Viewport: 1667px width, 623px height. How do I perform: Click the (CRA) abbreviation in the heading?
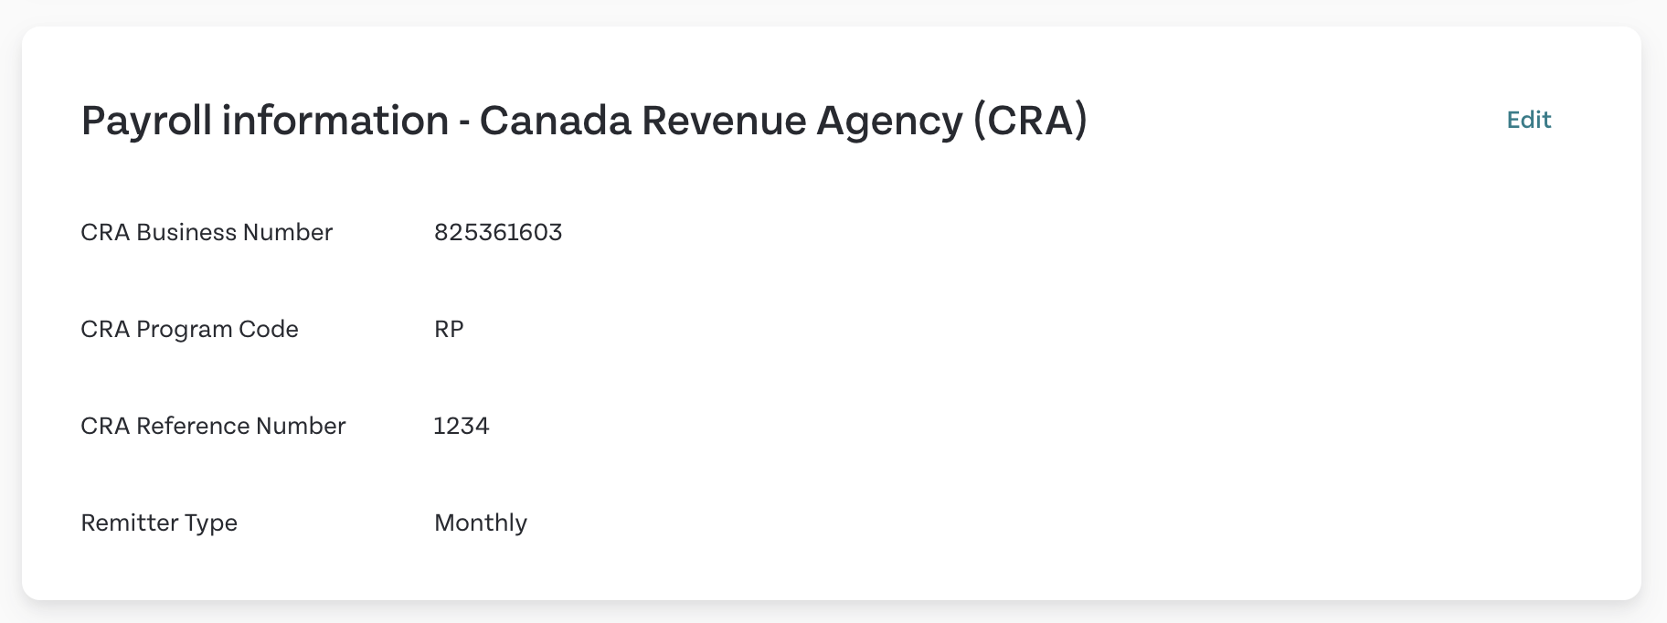point(1030,121)
